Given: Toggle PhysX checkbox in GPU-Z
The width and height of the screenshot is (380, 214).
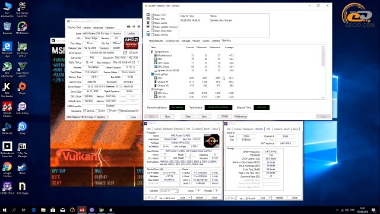Looking at the screenshot, I should click(x=108, y=111).
